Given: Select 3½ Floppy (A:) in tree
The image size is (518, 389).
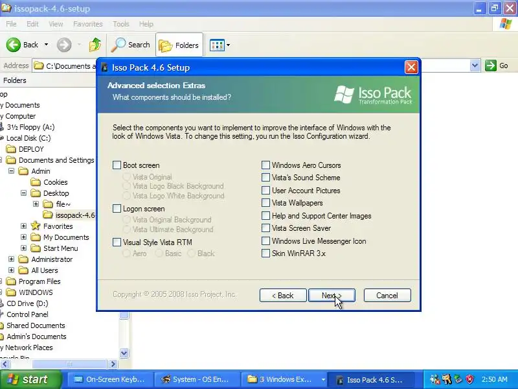Looking at the screenshot, I should click(30, 127).
